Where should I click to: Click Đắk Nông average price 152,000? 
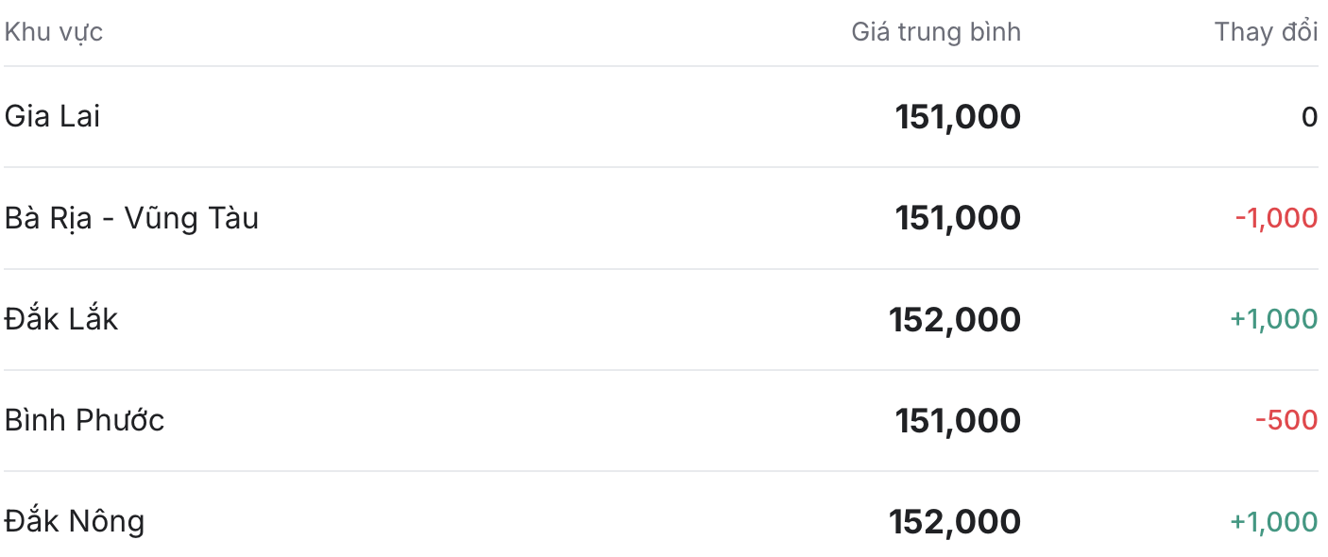[x=955, y=521]
